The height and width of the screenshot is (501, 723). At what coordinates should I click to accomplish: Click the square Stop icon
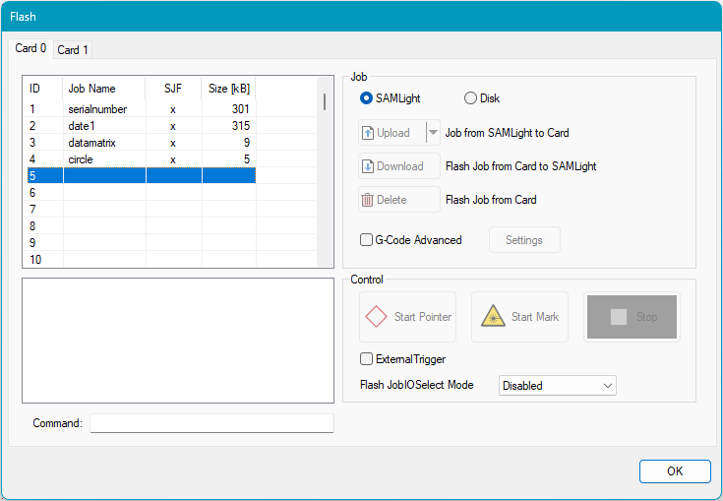tap(619, 317)
